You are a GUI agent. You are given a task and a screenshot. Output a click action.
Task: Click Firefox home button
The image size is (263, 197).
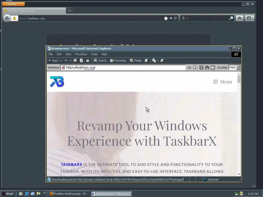240,18
